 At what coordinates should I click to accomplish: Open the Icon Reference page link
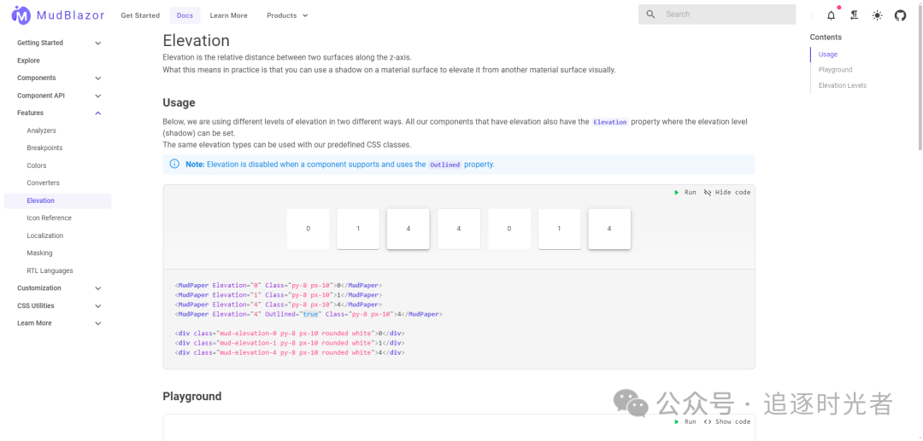coord(49,218)
